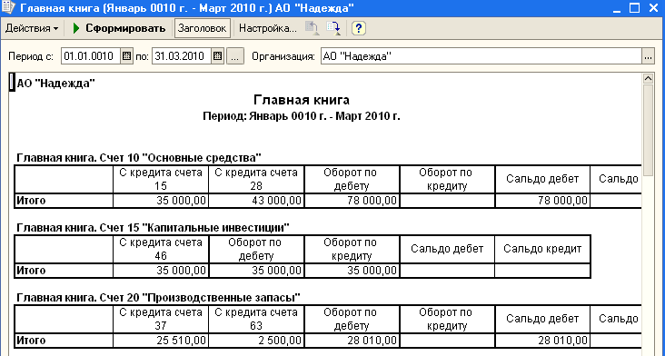Open Настройка... settings
665x356 pixels.
pyautogui.click(x=268, y=28)
